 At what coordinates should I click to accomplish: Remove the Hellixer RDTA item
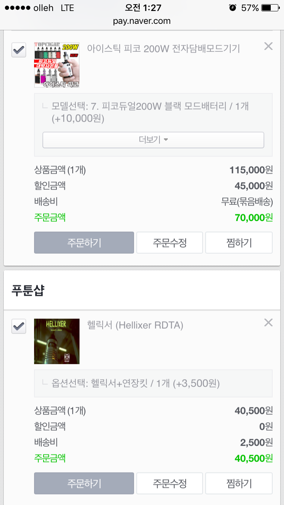[x=268, y=323]
